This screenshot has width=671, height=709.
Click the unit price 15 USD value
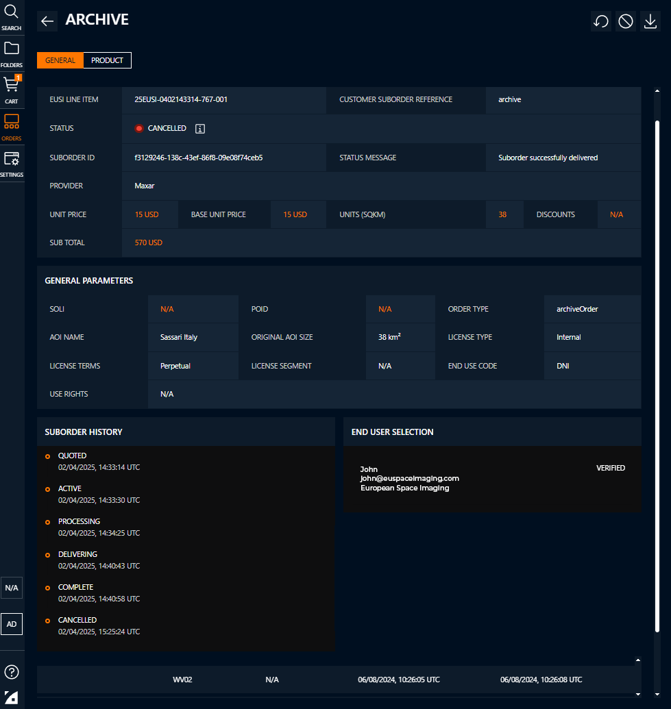[x=147, y=215]
